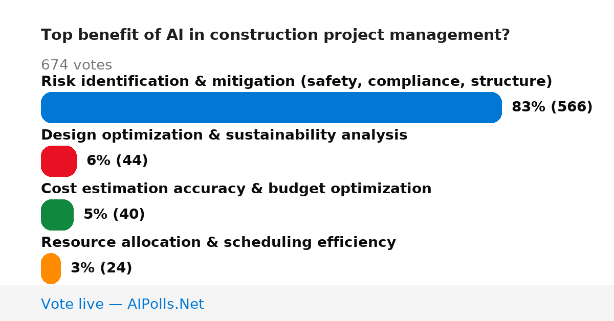
Task: Click the 83% percentage figure
Action: pos(529,107)
